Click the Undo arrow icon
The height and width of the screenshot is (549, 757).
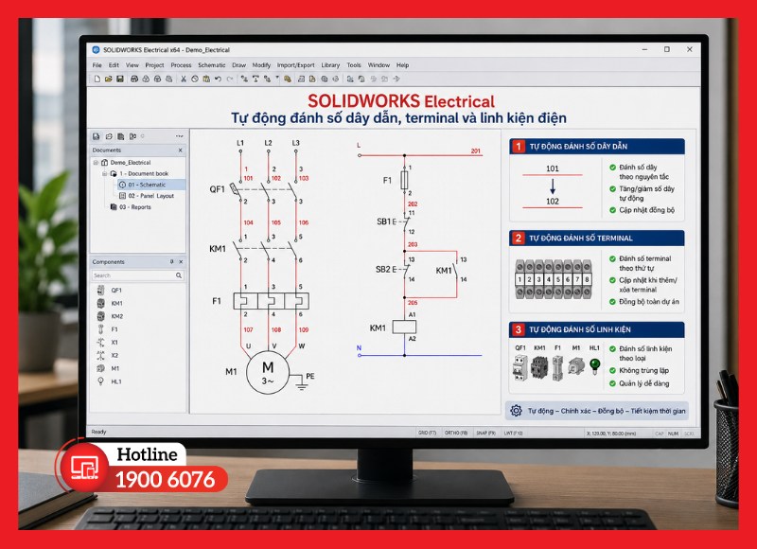pyautogui.click(x=219, y=79)
